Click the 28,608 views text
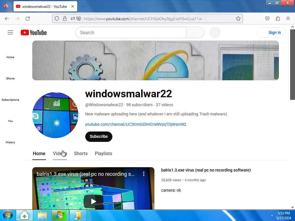 click(x=171, y=180)
